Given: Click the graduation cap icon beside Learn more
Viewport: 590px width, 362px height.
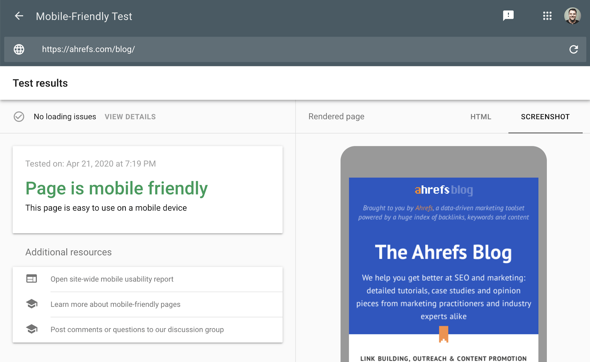Looking at the screenshot, I should point(32,304).
